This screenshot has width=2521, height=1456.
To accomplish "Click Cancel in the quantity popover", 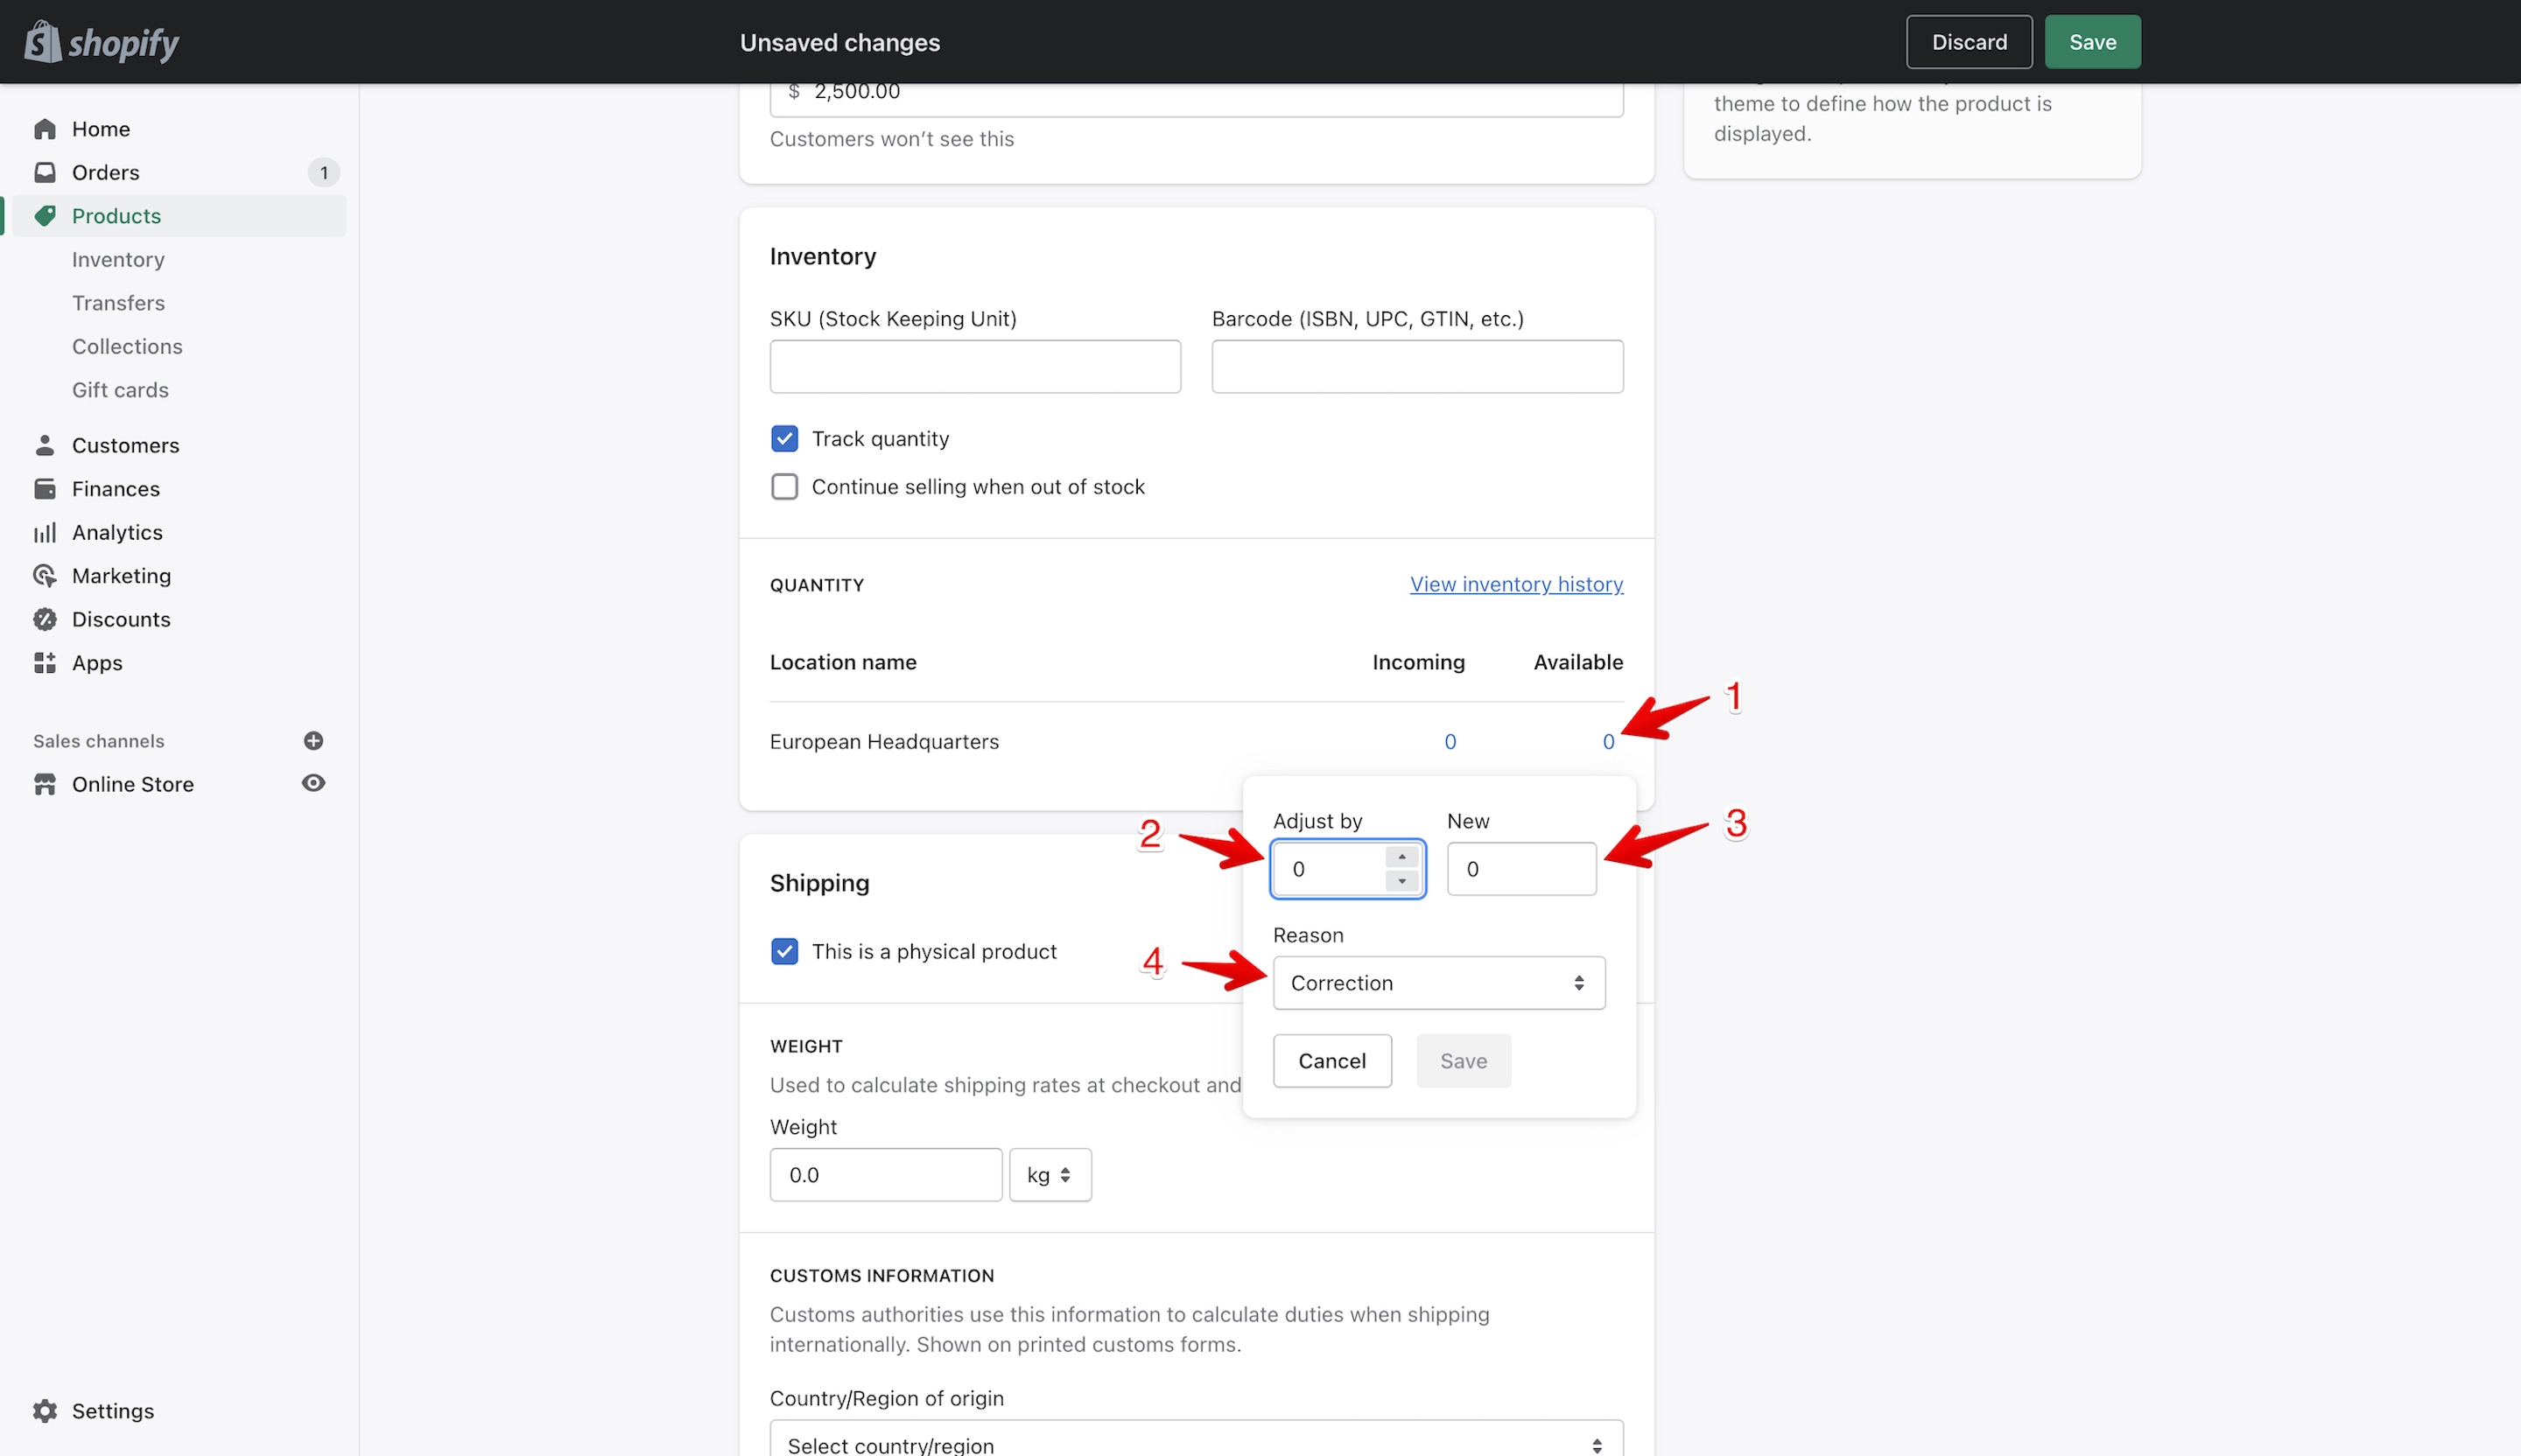I will [x=1331, y=1061].
